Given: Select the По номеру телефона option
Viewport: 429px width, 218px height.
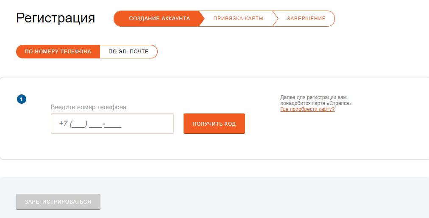Looking at the screenshot, I should 58,52.
